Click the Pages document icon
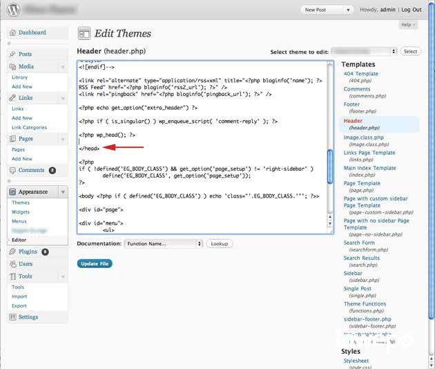 click(12, 139)
